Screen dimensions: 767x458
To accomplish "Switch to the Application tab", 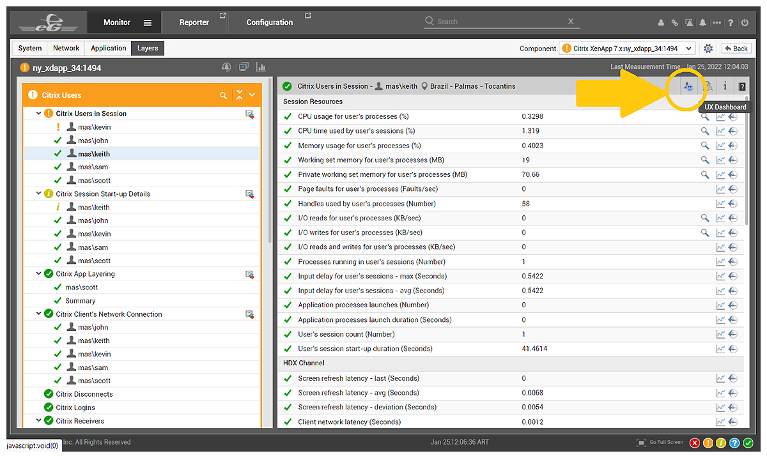I will click(109, 48).
